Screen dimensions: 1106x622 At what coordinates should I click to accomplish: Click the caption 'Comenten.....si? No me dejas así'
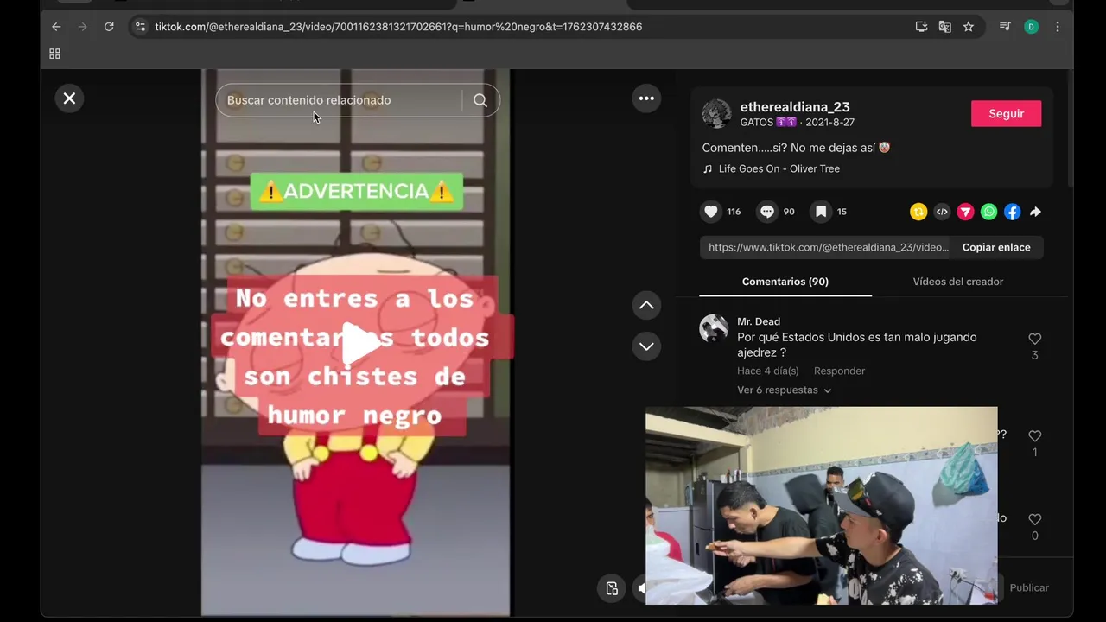796,148
